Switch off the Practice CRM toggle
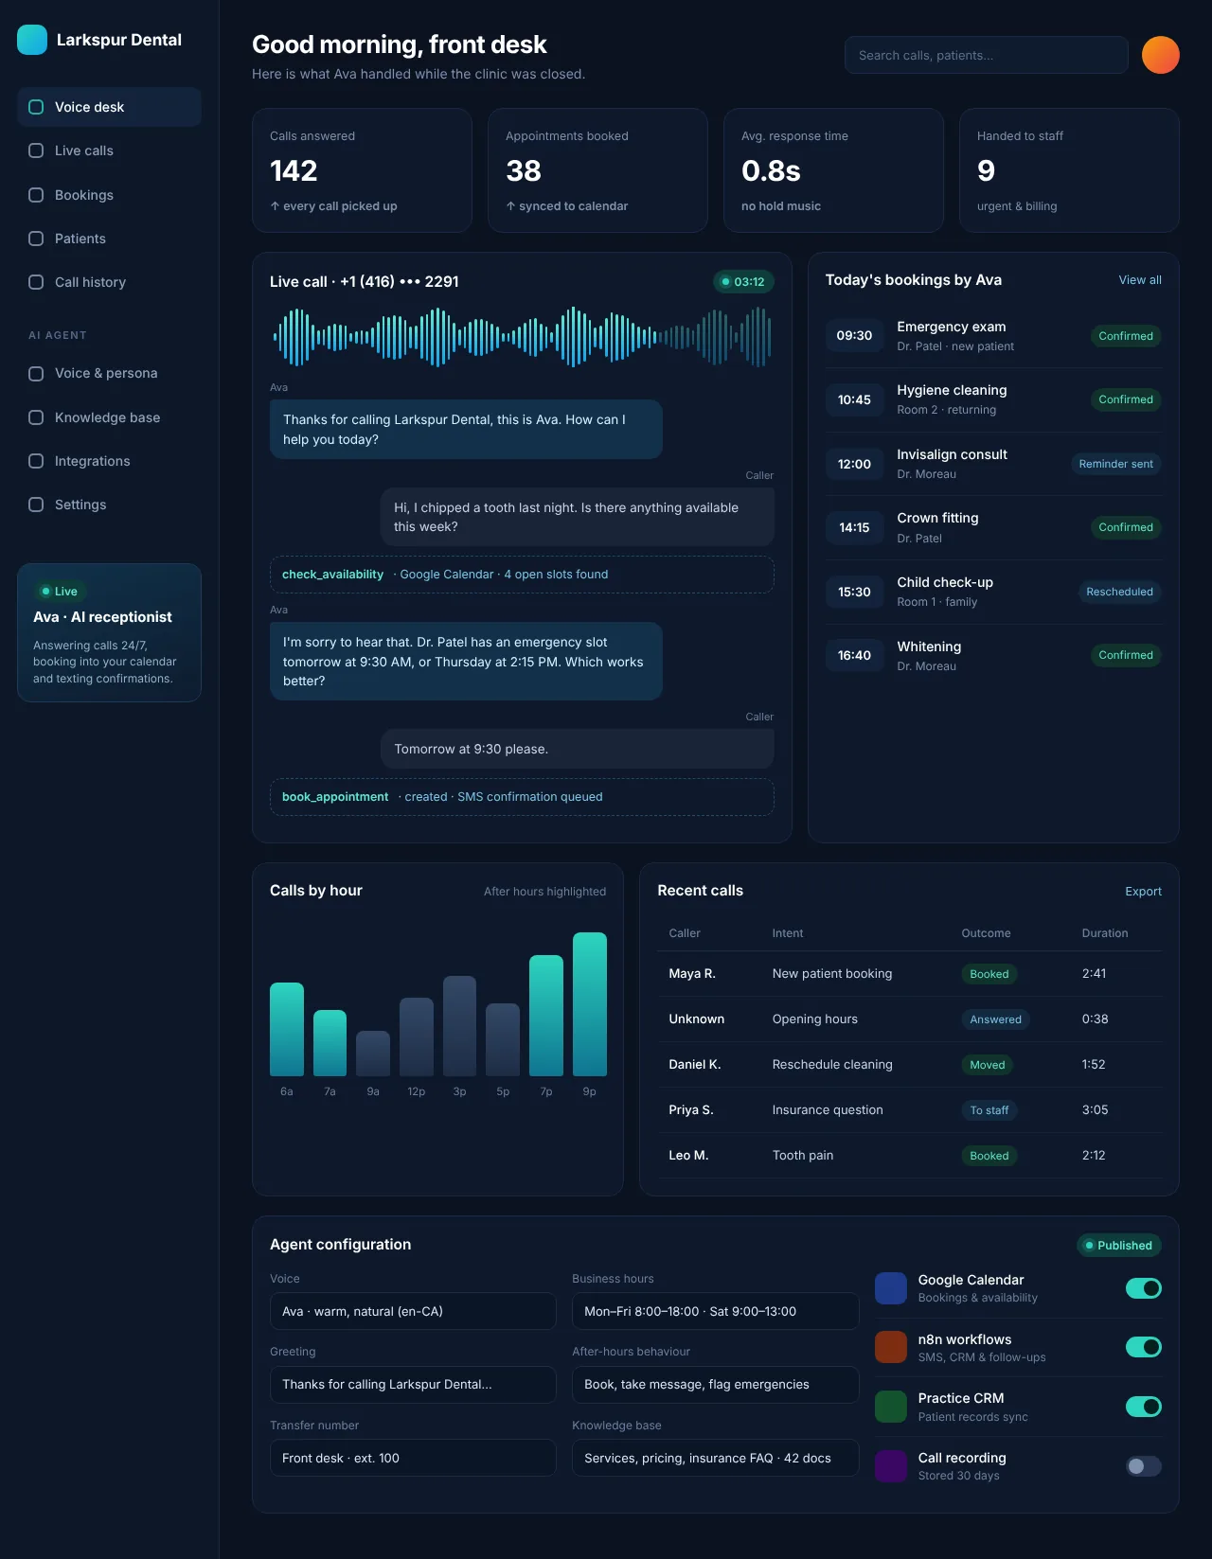The height and width of the screenshot is (1559, 1212). pos(1144,1407)
